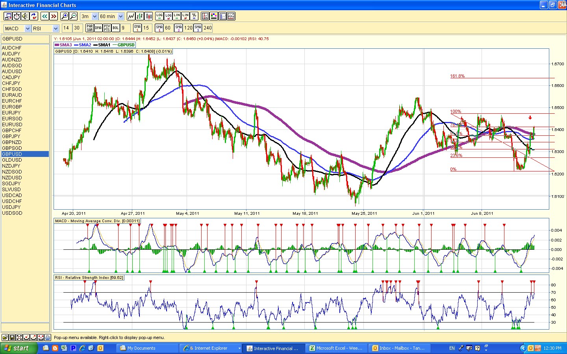The height and width of the screenshot is (354, 567).
Task: Toggle the DMA indicator button
Action: [98, 28]
